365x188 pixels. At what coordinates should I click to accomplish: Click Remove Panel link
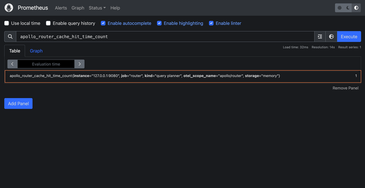point(346,88)
